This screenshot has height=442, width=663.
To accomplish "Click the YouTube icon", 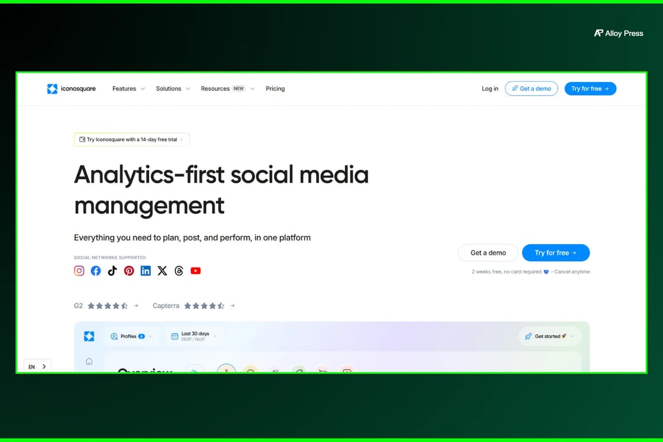I will click(196, 271).
